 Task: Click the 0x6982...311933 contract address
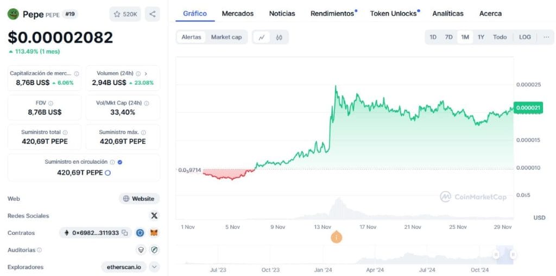pyautogui.click(x=96, y=233)
